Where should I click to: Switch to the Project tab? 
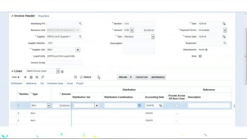pos(80,83)
